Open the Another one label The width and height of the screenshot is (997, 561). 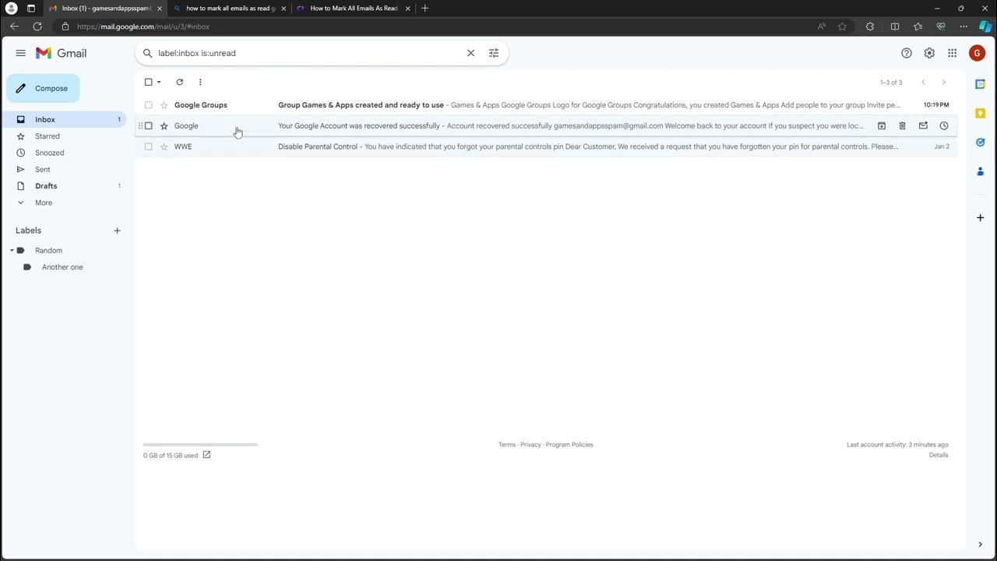coord(62,267)
